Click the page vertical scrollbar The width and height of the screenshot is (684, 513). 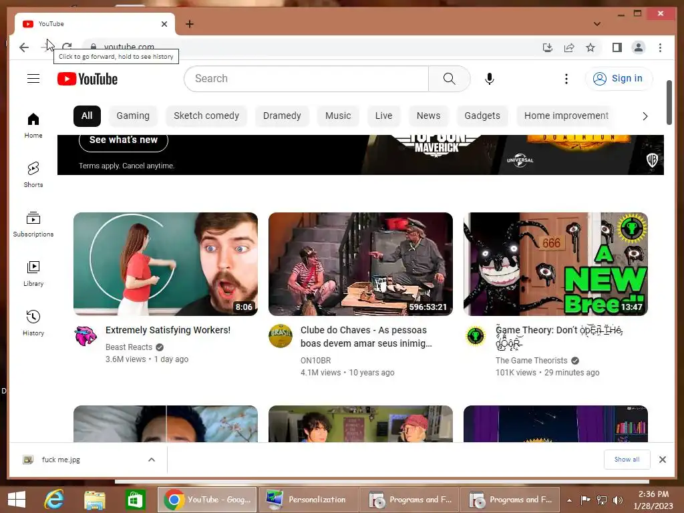tap(669, 103)
